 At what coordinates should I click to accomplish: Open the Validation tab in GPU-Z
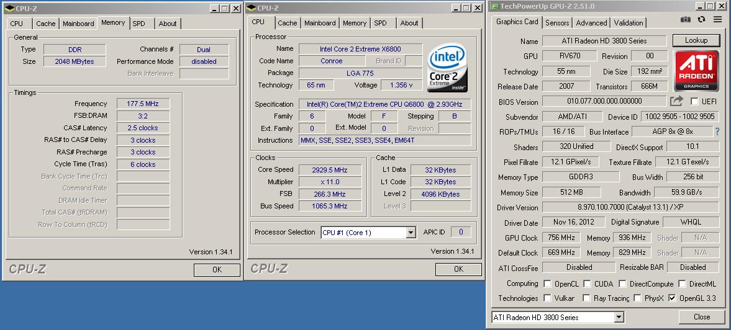[629, 23]
